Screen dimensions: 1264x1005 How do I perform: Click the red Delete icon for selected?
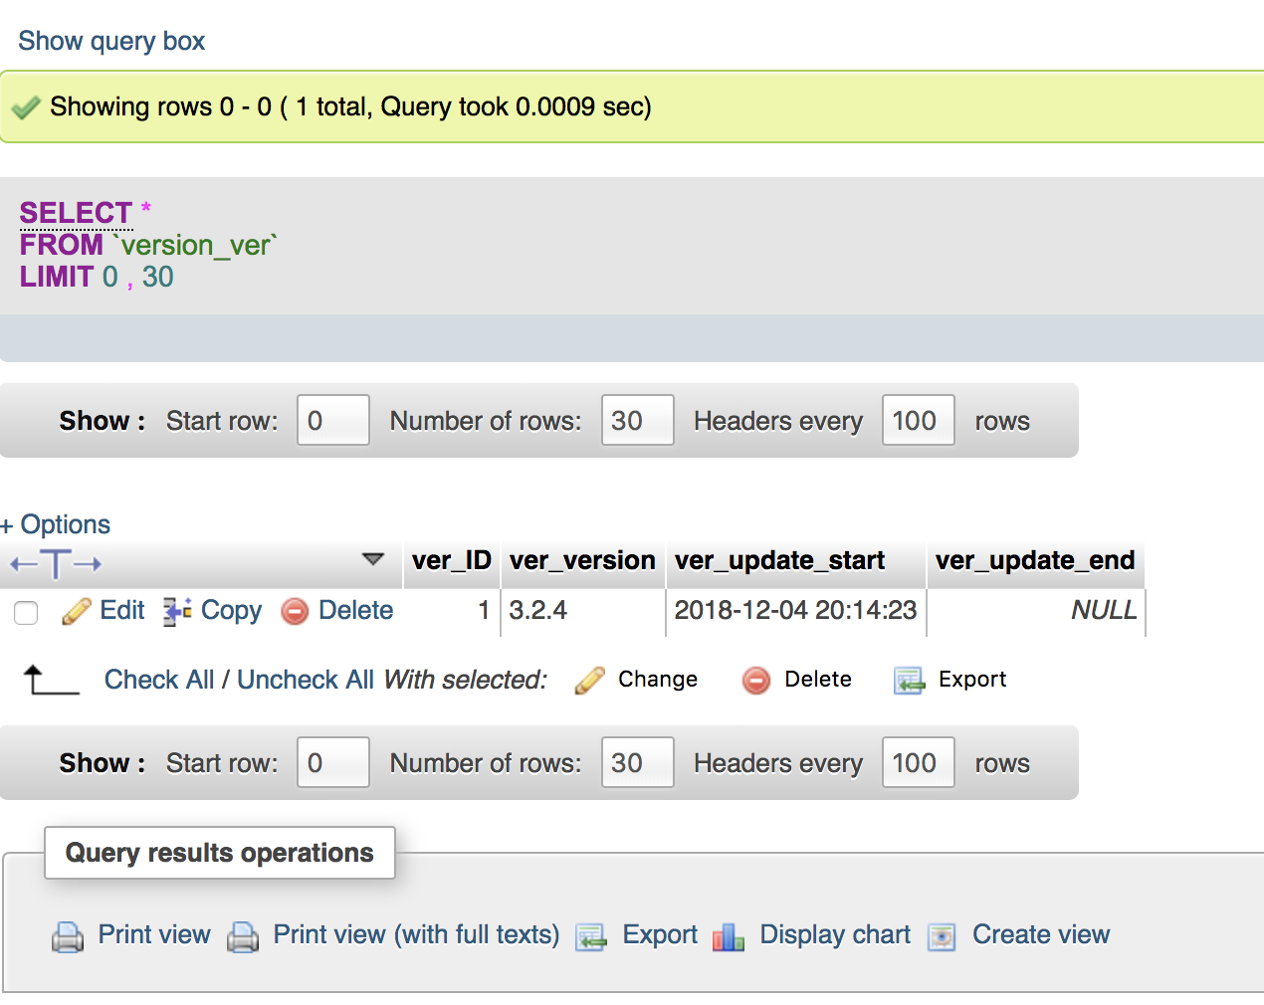pos(756,681)
